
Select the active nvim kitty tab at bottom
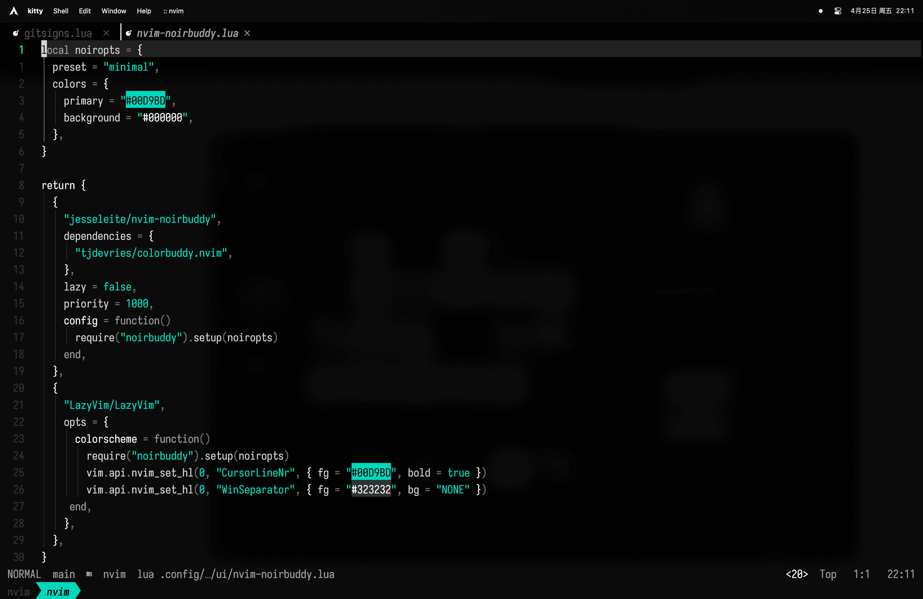pyautogui.click(x=58, y=592)
